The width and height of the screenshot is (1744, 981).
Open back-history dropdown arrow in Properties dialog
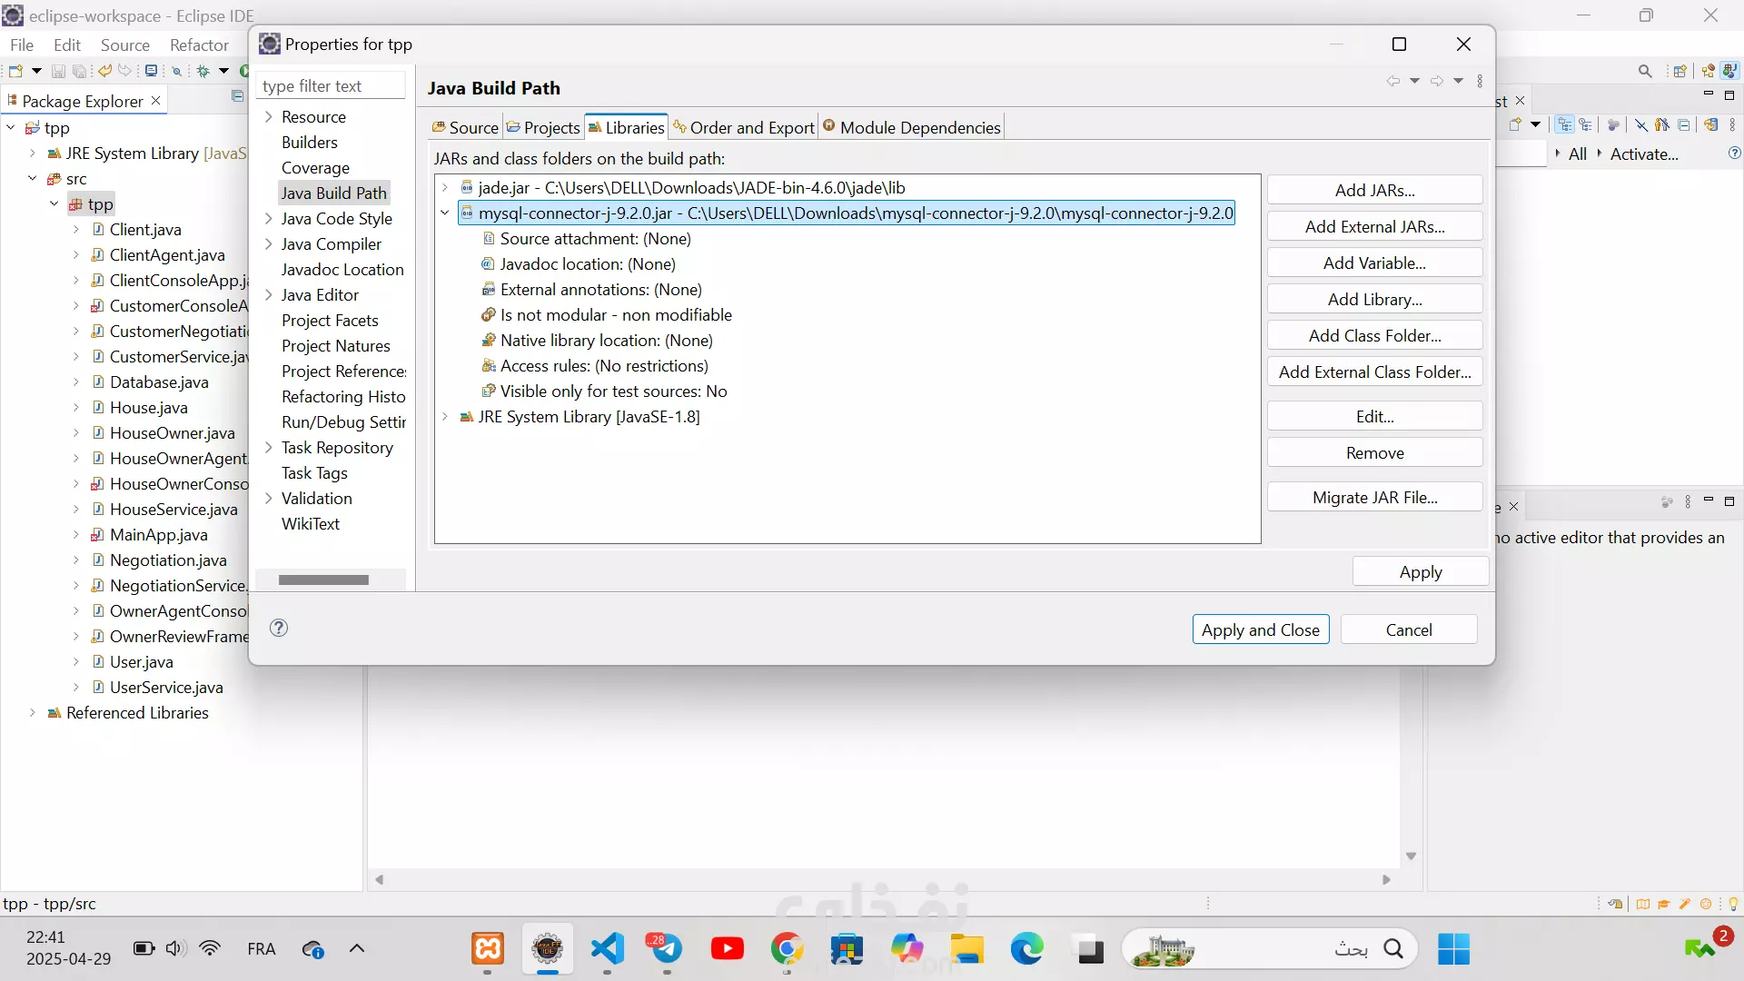(1414, 81)
